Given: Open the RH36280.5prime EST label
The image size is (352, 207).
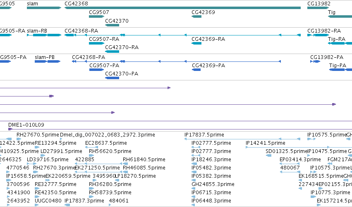Looking at the screenshot, I should point(110,184).
